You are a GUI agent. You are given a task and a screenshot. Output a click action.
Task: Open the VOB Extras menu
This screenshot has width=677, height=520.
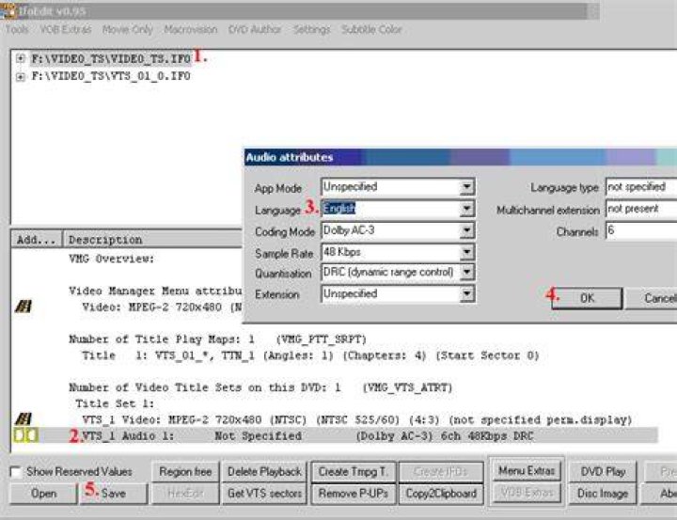[65, 30]
